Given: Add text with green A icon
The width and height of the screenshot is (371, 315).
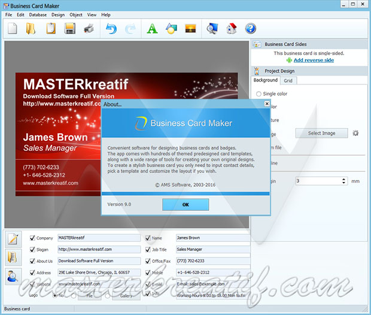Looking at the screenshot, I should tap(152, 29).
